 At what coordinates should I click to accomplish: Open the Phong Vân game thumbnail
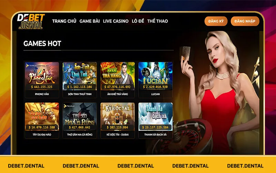pyautogui.click(x=42, y=76)
